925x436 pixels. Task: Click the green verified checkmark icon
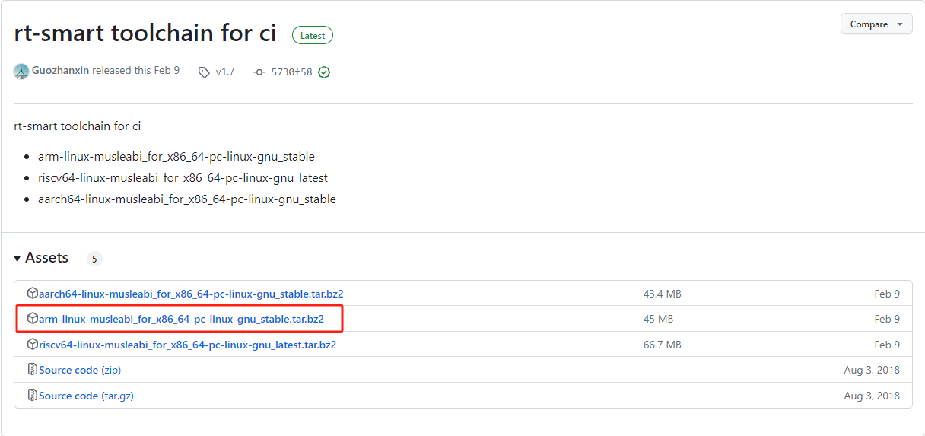tap(324, 72)
